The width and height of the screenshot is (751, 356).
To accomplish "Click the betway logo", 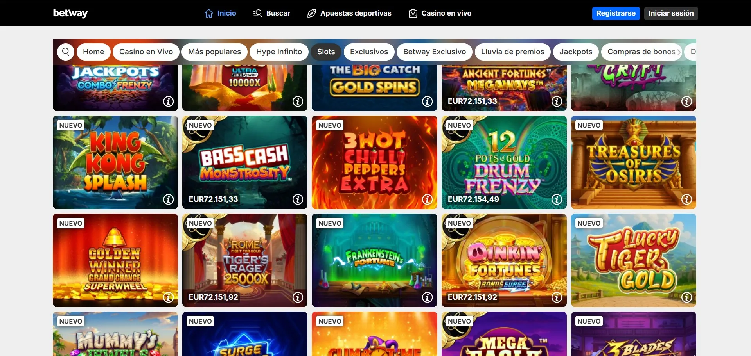I will tap(70, 13).
